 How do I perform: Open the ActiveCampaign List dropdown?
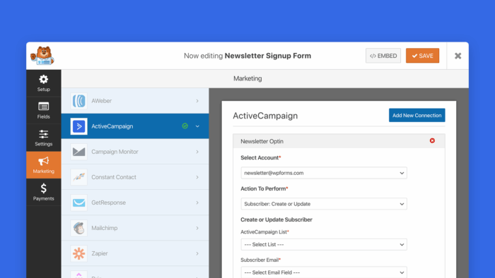tap(324, 244)
